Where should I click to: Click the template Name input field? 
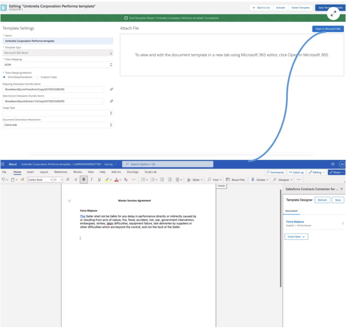57,41
